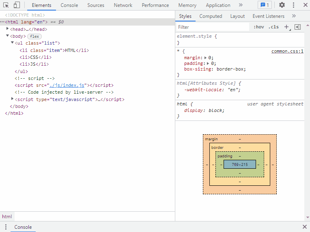310x232 pixels.
Task: Open the common.css:1 source link
Action: tap(287, 51)
